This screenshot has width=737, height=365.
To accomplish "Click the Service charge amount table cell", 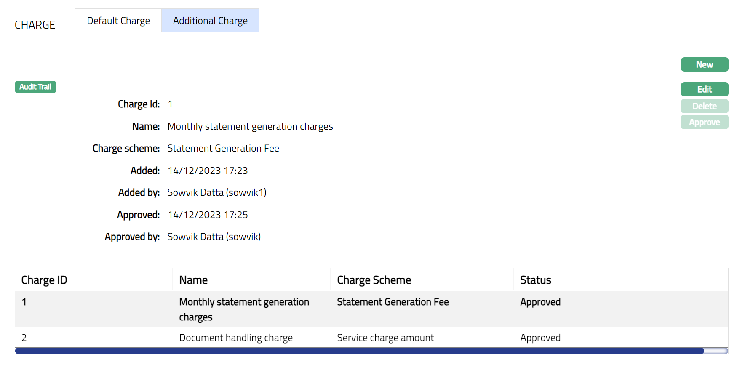I will (385, 338).
